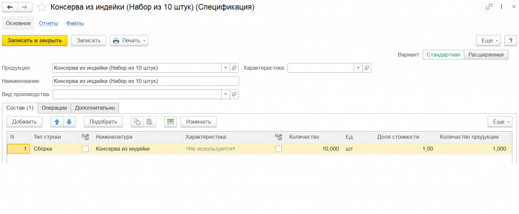Go back with the left arrow
This screenshot has width=519, height=214.
click(x=10, y=7)
